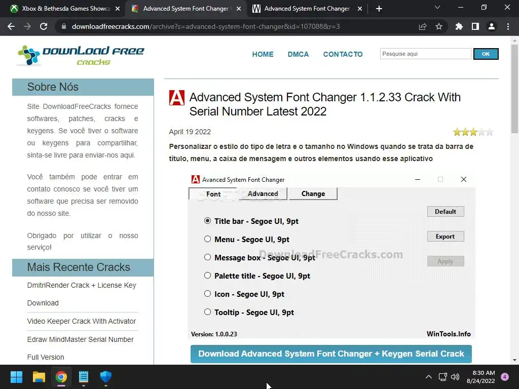Open the DmitriRender Crack + License Key link
519x389 pixels.
pyautogui.click(x=82, y=294)
